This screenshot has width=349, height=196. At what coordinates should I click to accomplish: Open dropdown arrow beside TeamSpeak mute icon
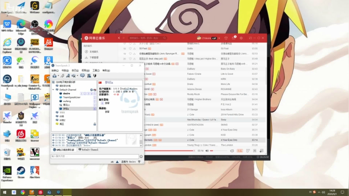click(x=78, y=76)
